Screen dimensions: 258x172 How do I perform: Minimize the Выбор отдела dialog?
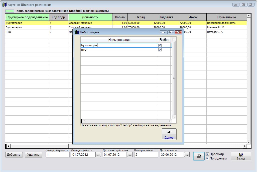163,32
